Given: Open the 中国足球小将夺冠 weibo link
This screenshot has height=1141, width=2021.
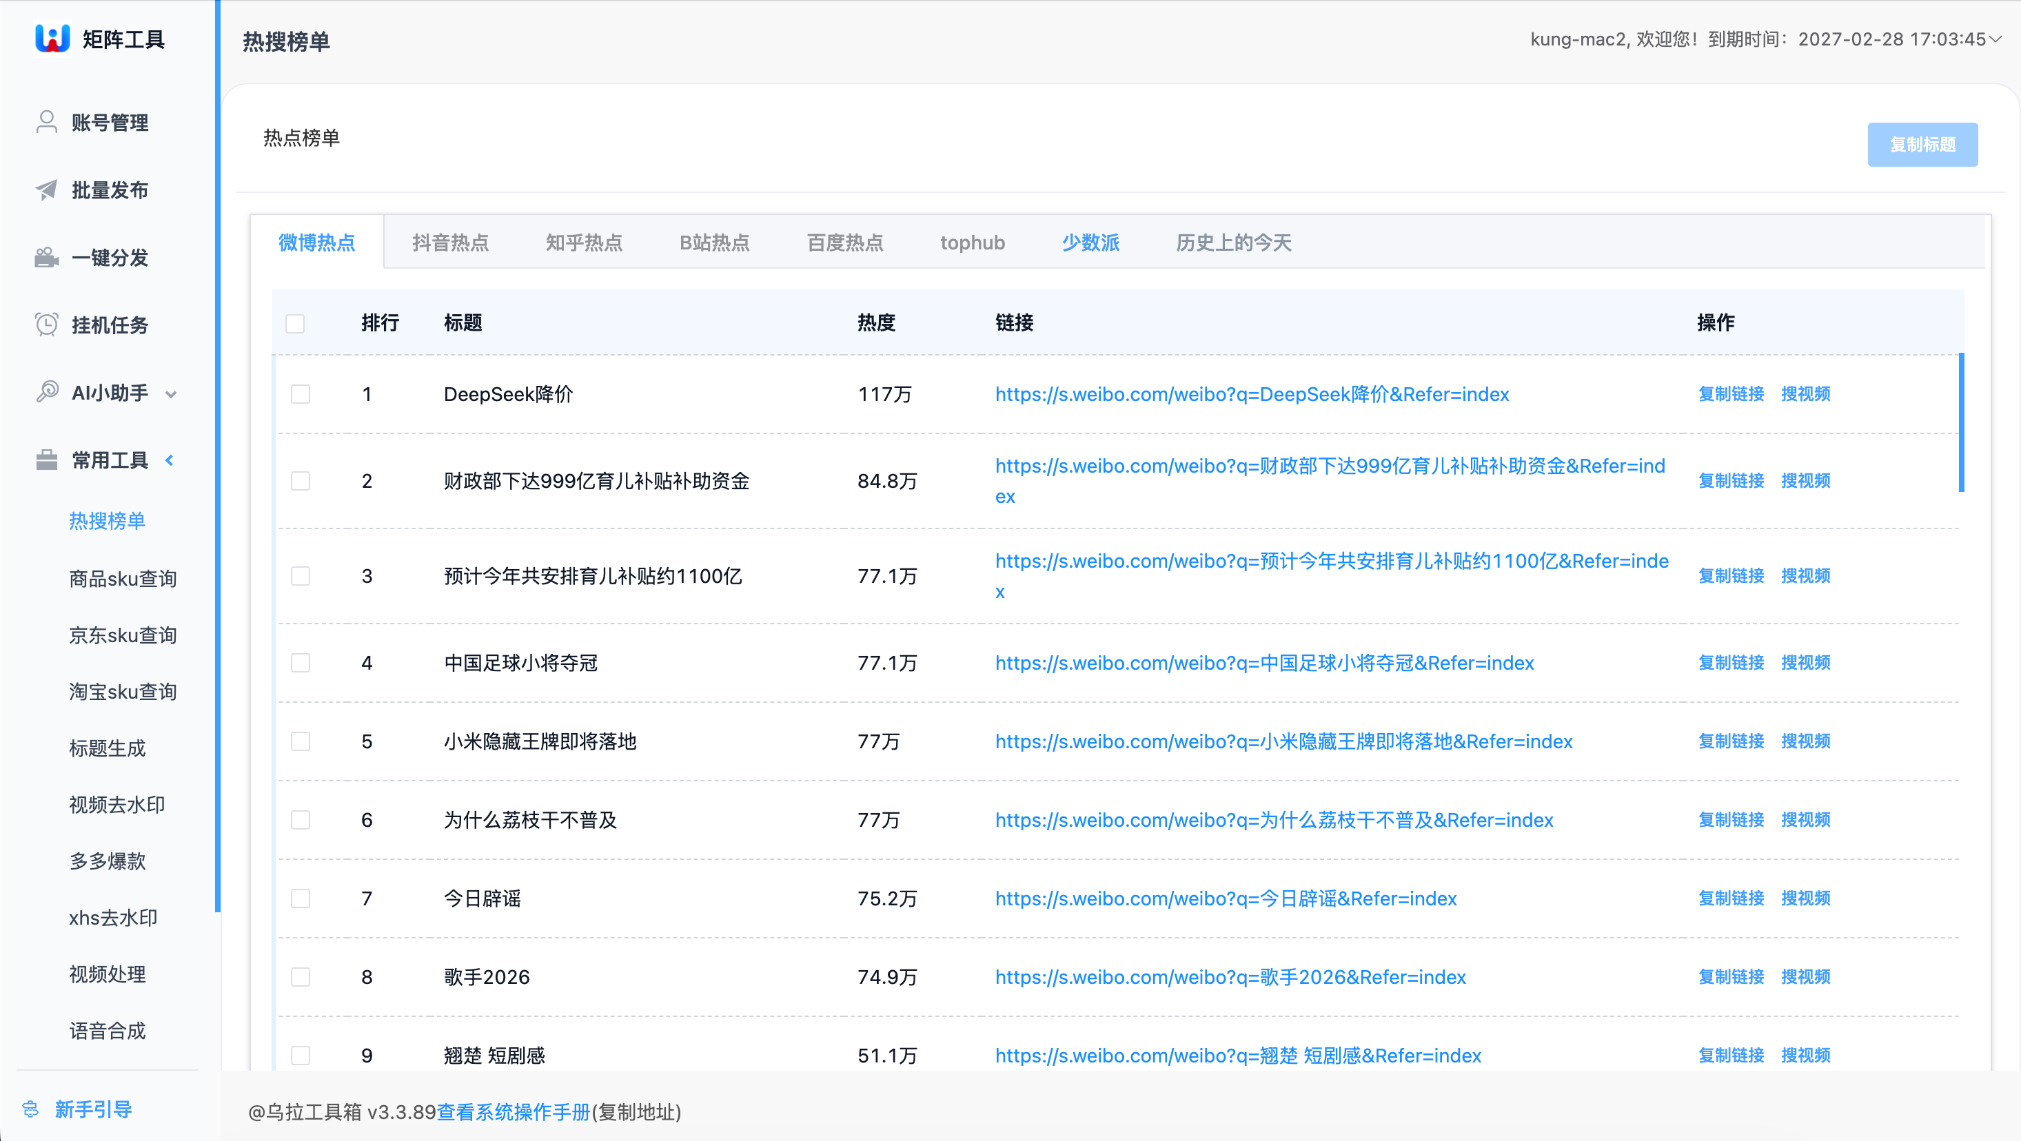Looking at the screenshot, I should coord(1265,663).
